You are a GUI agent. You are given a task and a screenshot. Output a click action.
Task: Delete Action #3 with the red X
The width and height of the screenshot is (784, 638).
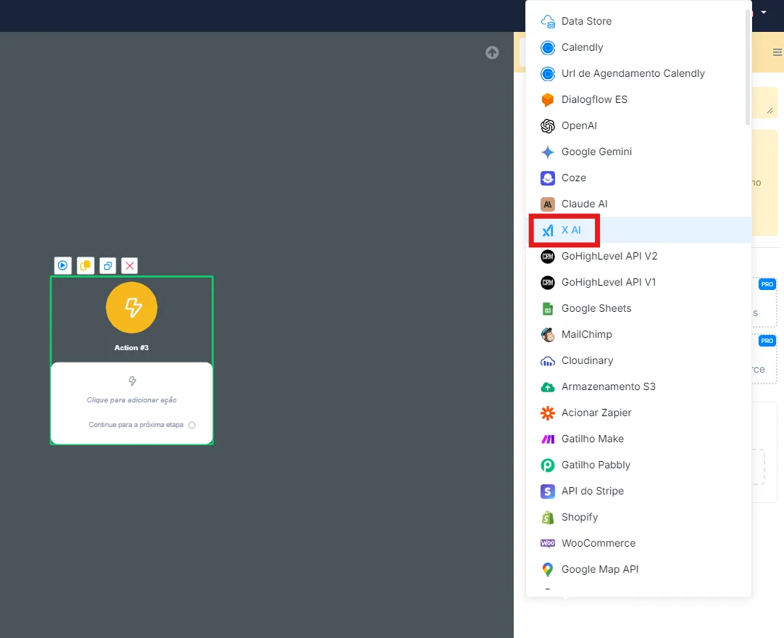pyautogui.click(x=130, y=265)
